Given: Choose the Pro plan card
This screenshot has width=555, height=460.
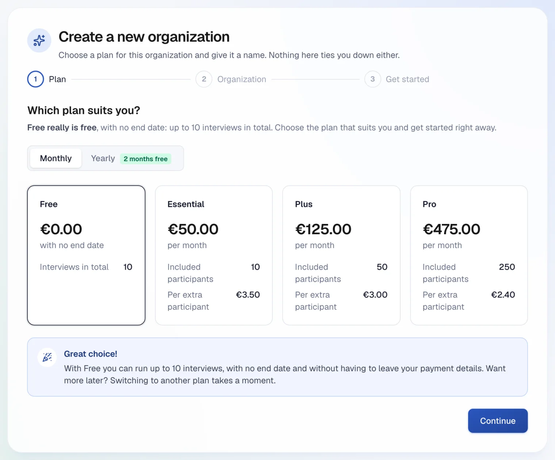Looking at the screenshot, I should pos(469,255).
